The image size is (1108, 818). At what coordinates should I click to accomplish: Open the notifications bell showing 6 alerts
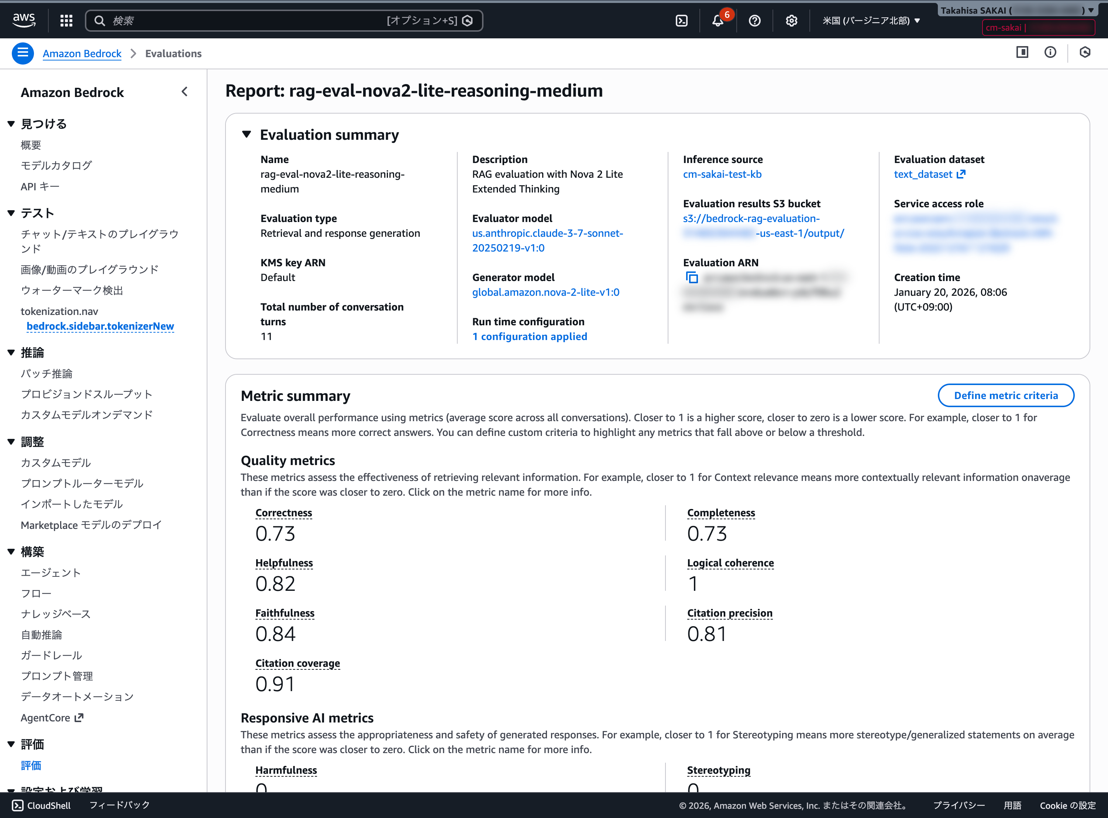[x=718, y=21]
